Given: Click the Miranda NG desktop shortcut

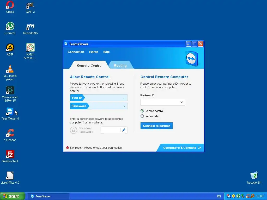Looking at the screenshot, I should click(x=30, y=28).
